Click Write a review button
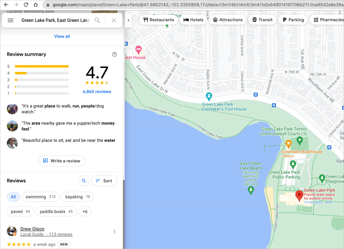The height and width of the screenshot is (249, 344). click(x=62, y=161)
